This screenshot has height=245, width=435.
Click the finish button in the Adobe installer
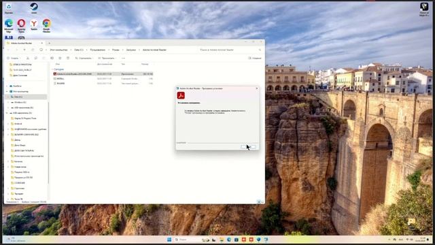click(x=248, y=146)
